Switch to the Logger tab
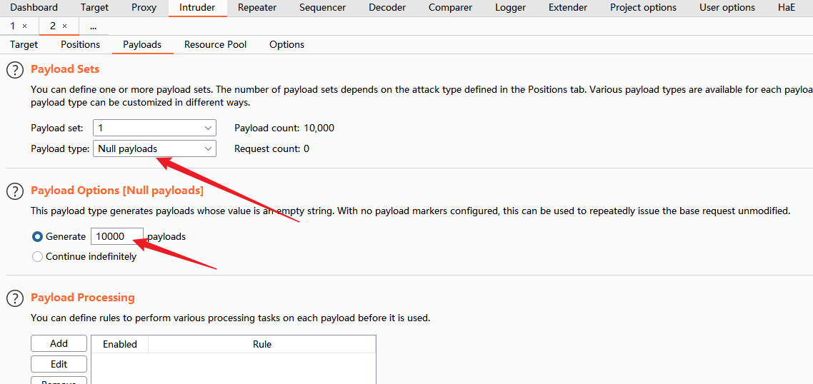The width and height of the screenshot is (813, 384). click(510, 8)
